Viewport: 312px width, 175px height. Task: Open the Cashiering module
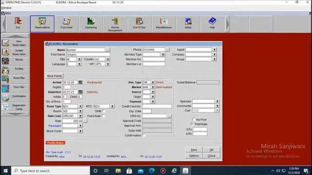tap(91, 24)
